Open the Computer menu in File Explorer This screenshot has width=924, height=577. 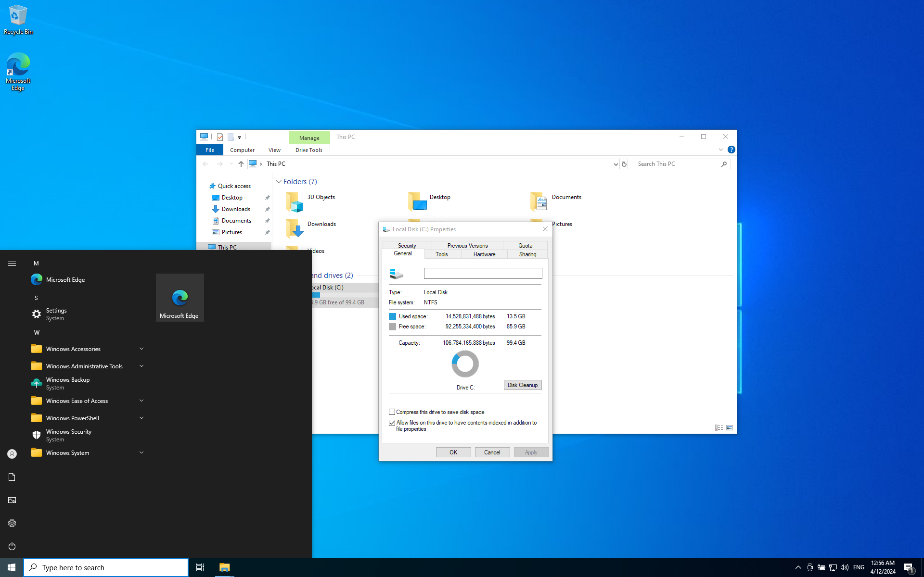coord(242,150)
